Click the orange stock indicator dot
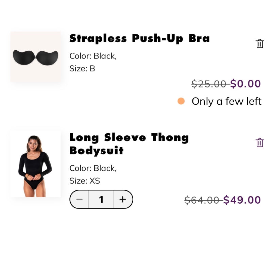This screenshot has height=272, width=272. [x=181, y=101]
